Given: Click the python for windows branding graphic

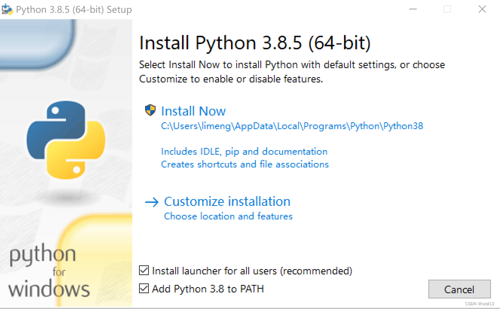Looking at the screenshot, I should 49,272.
